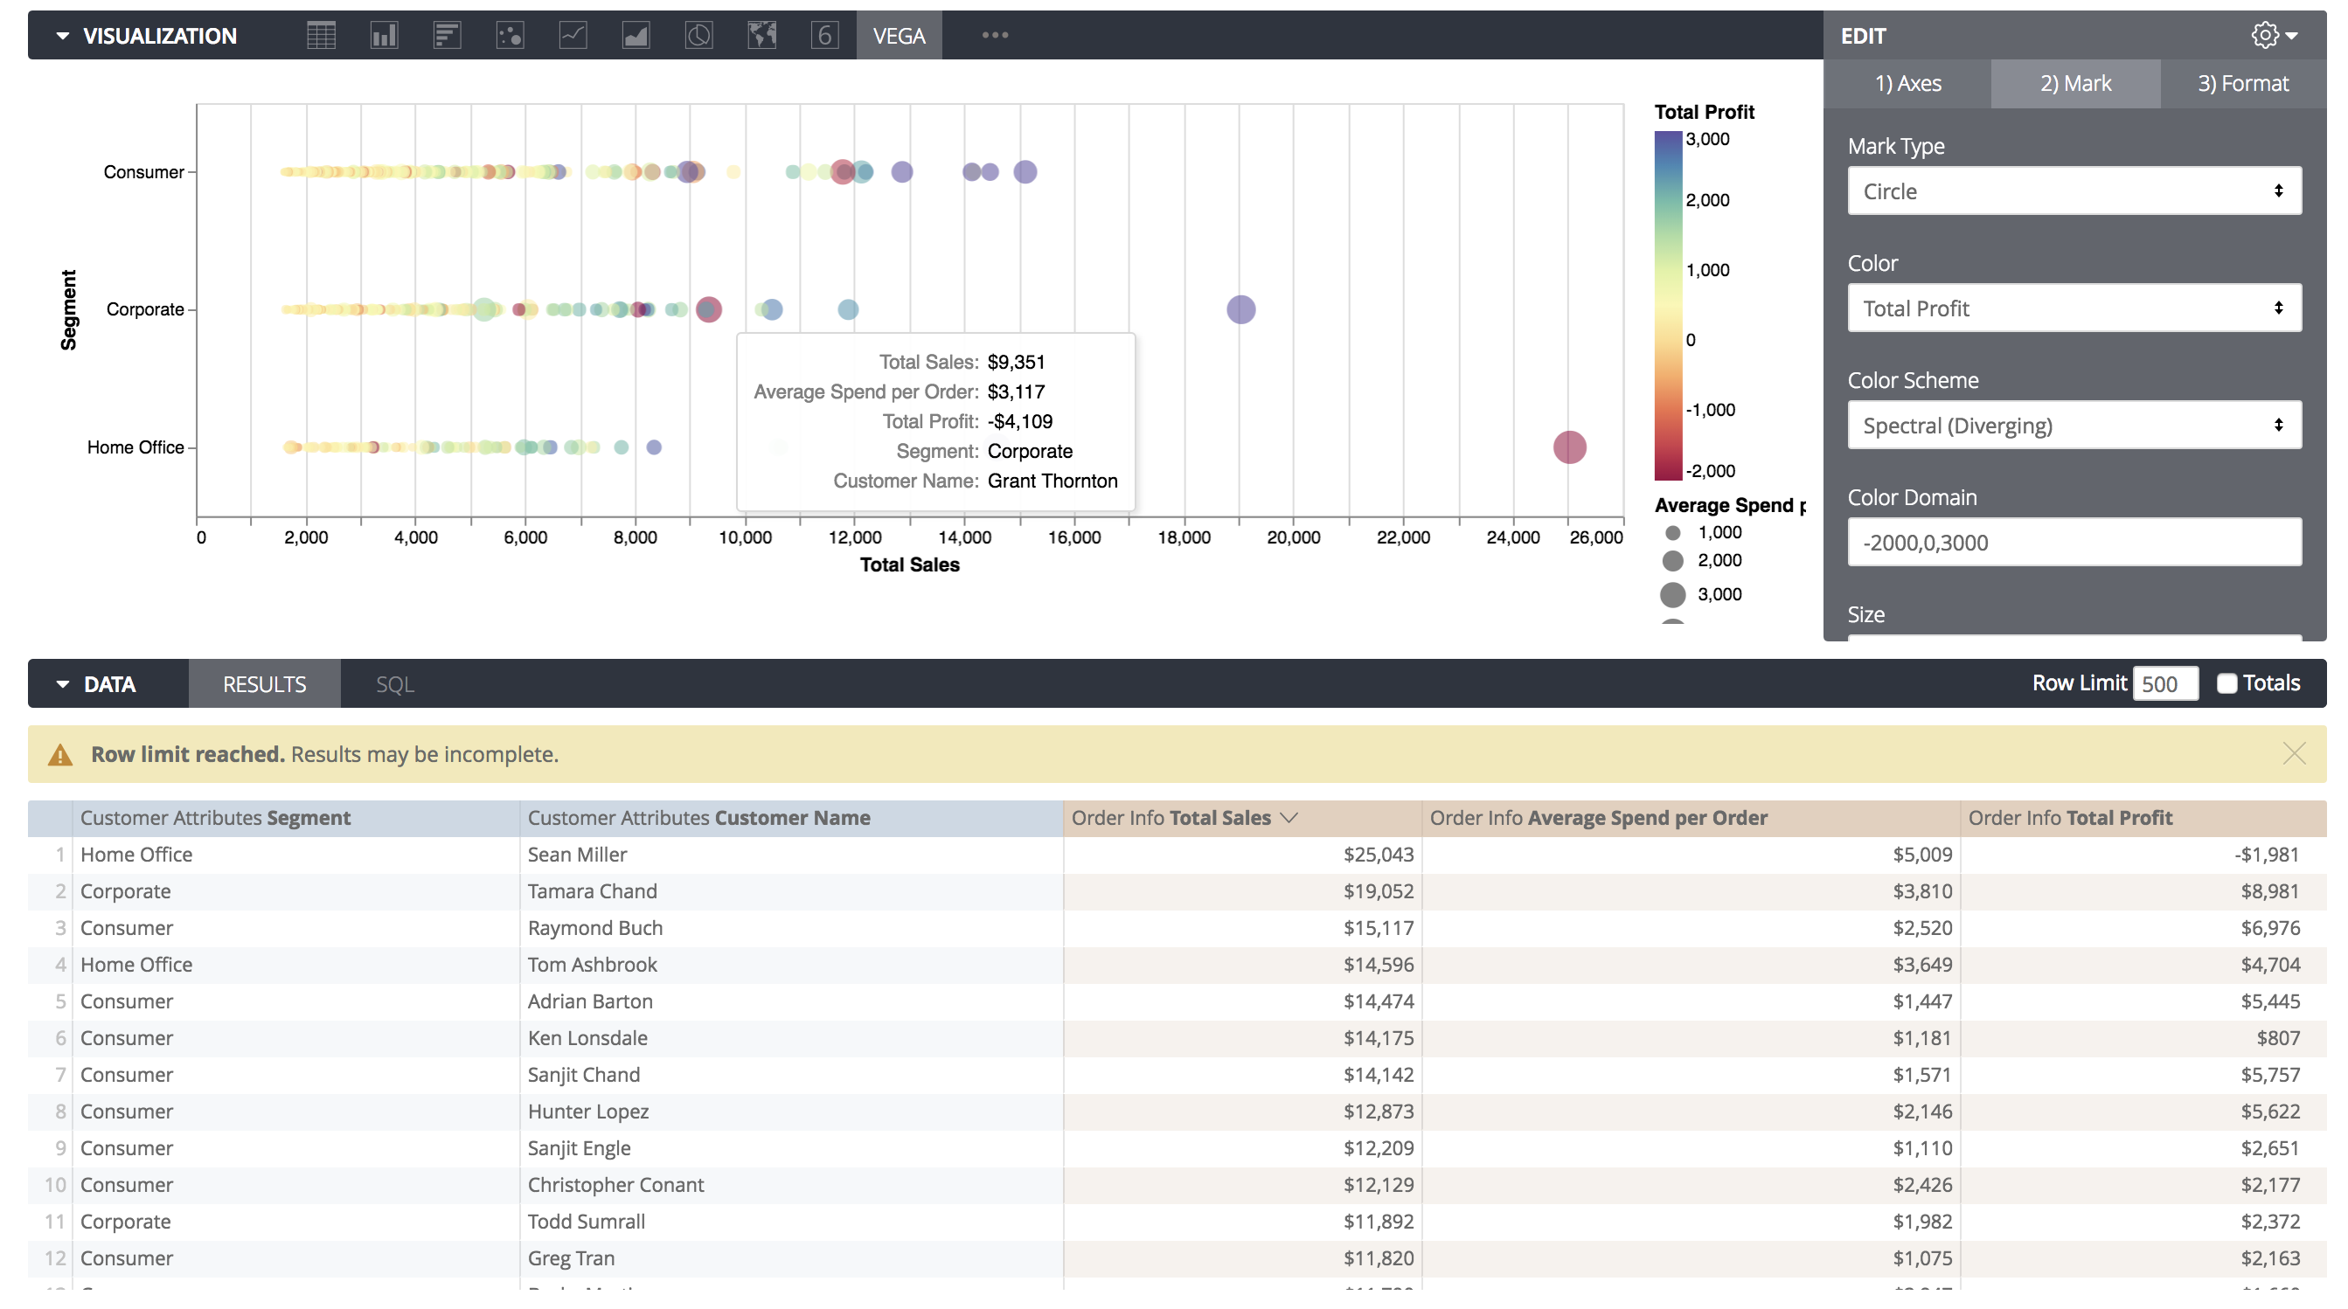2348x1309 pixels.
Task: Enable the Totals checkbox
Action: click(x=2226, y=683)
